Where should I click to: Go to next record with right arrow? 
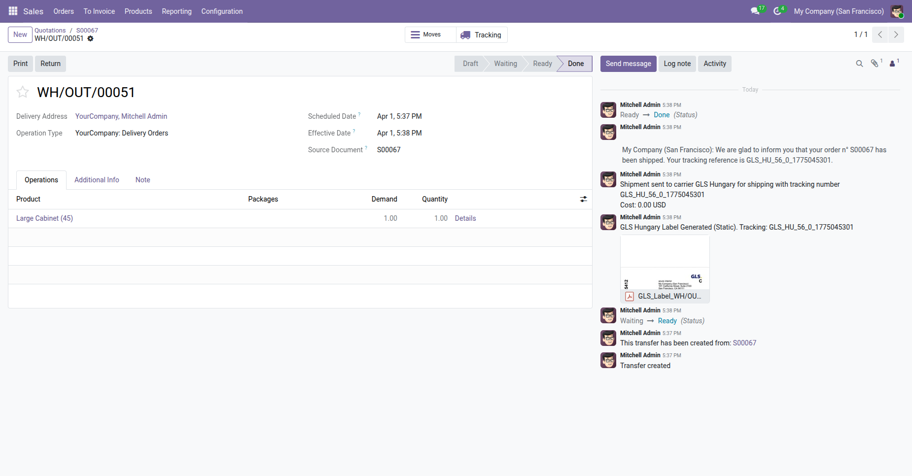tap(896, 34)
